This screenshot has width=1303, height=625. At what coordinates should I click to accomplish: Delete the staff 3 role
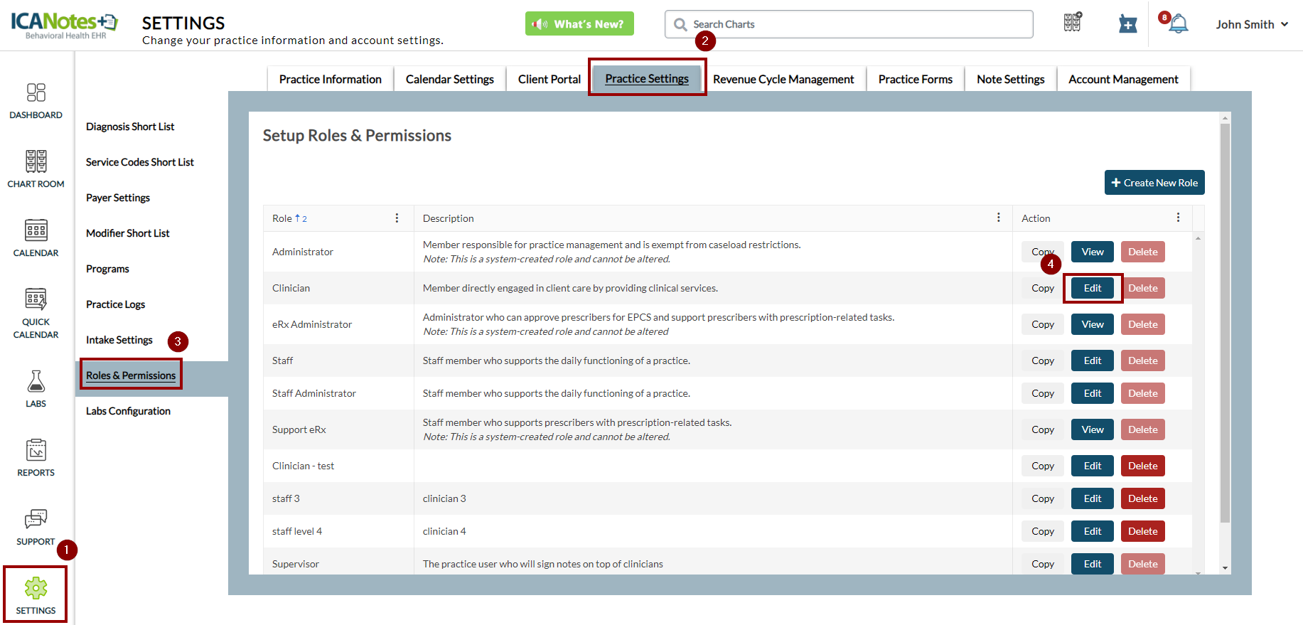pyautogui.click(x=1142, y=498)
